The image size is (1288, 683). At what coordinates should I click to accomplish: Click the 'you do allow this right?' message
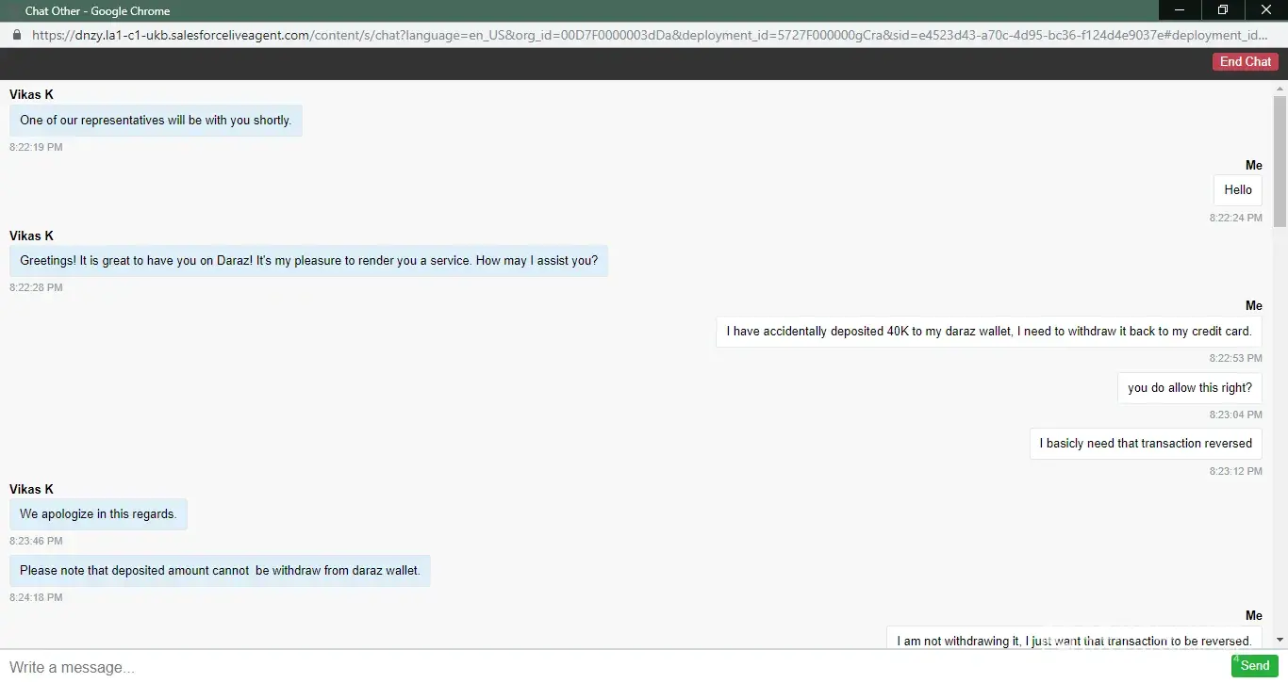[1189, 388]
